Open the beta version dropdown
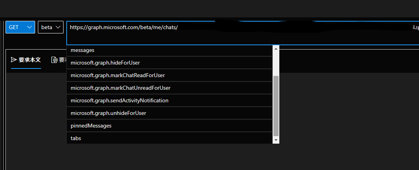Viewport: 419px width, 170px height. pyautogui.click(x=51, y=27)
